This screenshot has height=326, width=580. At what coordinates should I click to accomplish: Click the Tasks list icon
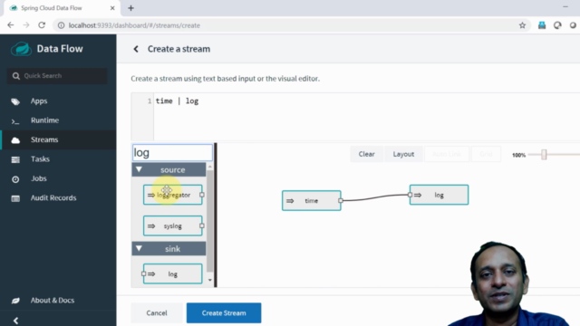15,159
